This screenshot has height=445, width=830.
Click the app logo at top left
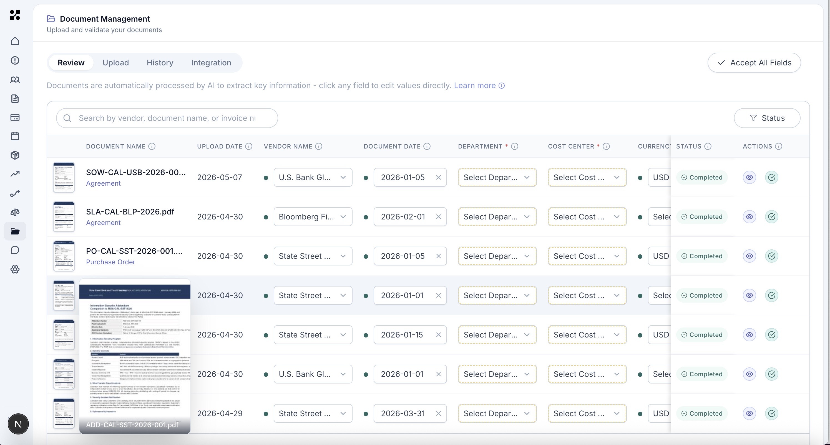[15, 15]
